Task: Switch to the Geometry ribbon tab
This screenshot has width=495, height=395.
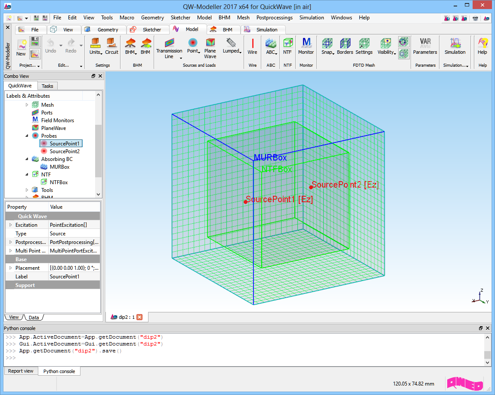Action: [103, 30]
